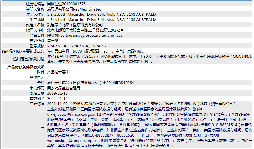This screenshot has height=149, width=254.
Task: Select the 代理人名称 label
Action: 35,25
